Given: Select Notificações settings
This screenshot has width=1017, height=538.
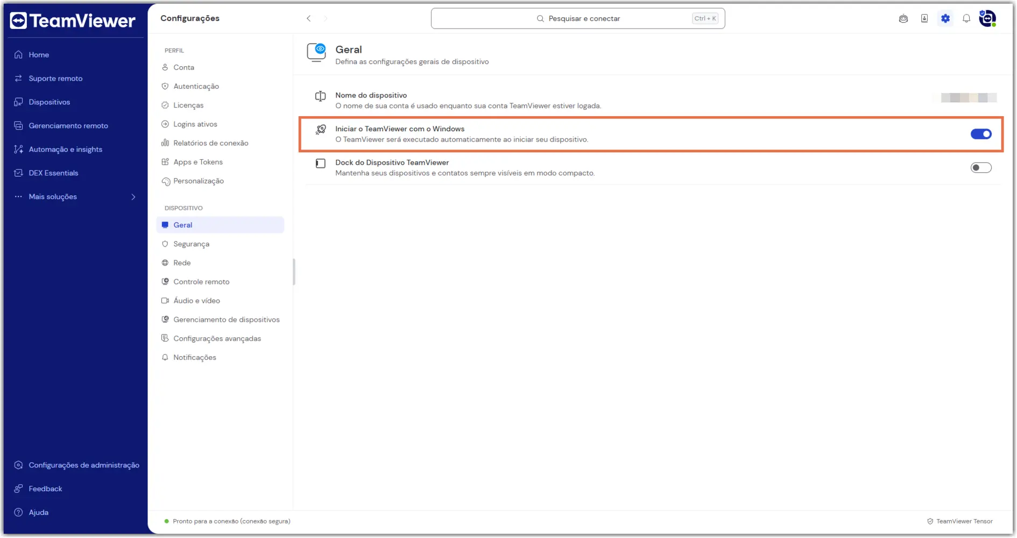Looking at the screenshot, I should [x=194, y=358].
